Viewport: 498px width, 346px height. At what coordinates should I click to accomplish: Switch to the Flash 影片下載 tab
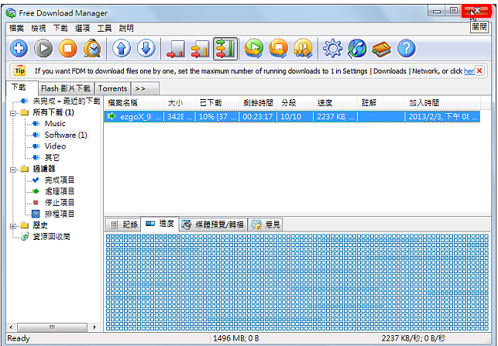(66, 88)
